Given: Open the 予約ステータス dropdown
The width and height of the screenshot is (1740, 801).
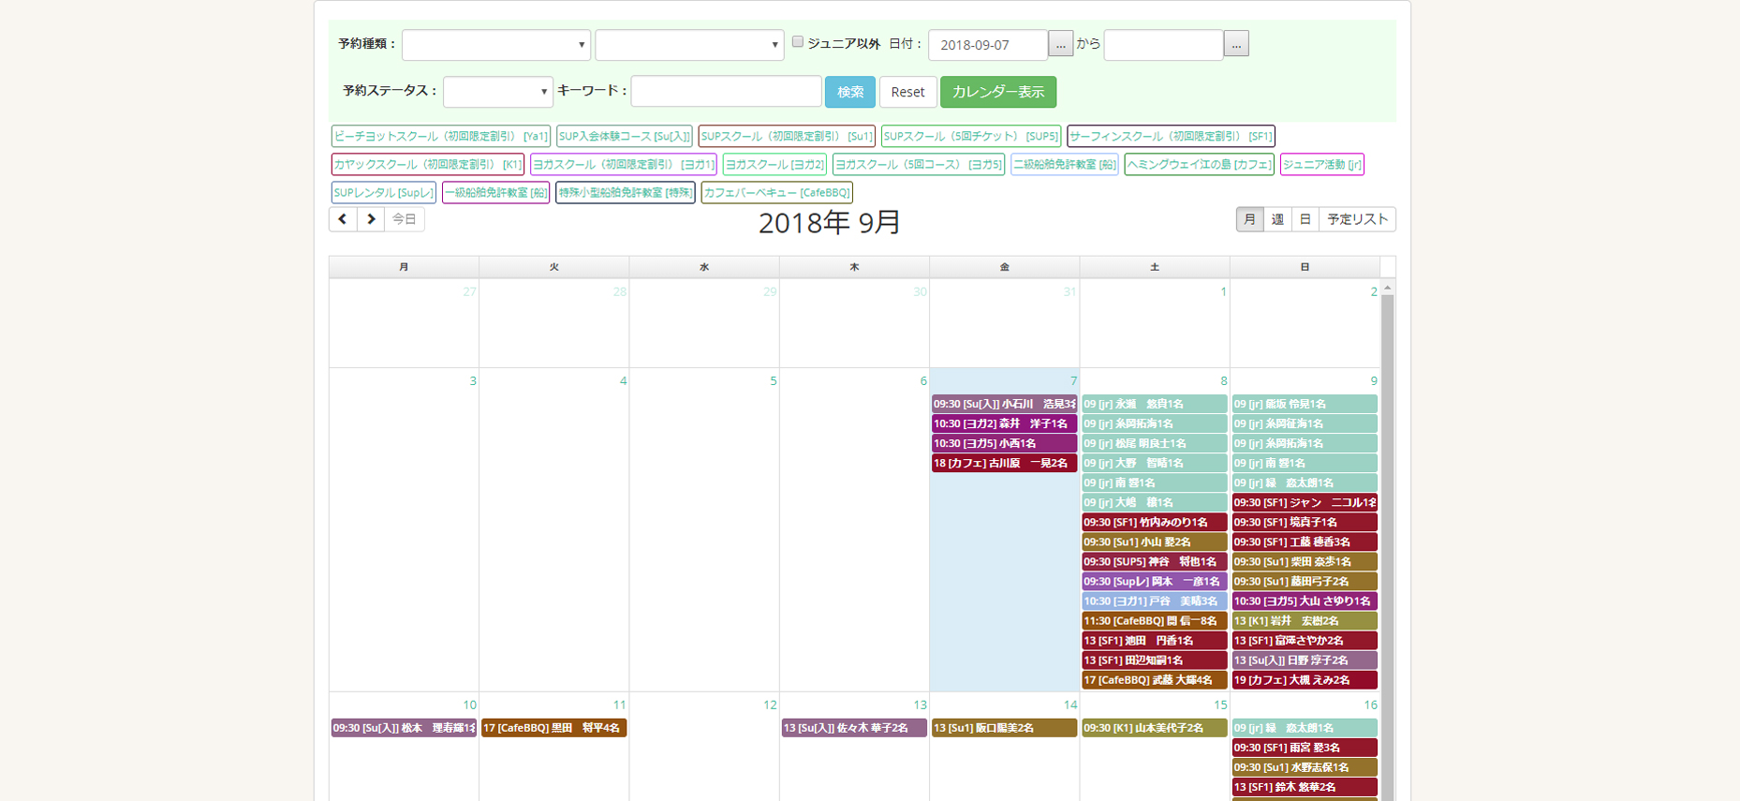Looking at the screenshot, I should pyautogui.click(x=498, y=92).
